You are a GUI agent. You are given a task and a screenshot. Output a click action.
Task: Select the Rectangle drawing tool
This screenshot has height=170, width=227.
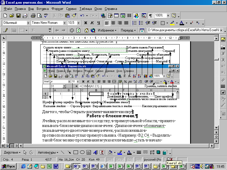click(76, 152)
